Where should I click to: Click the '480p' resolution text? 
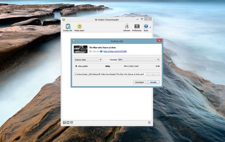point(108,66)
